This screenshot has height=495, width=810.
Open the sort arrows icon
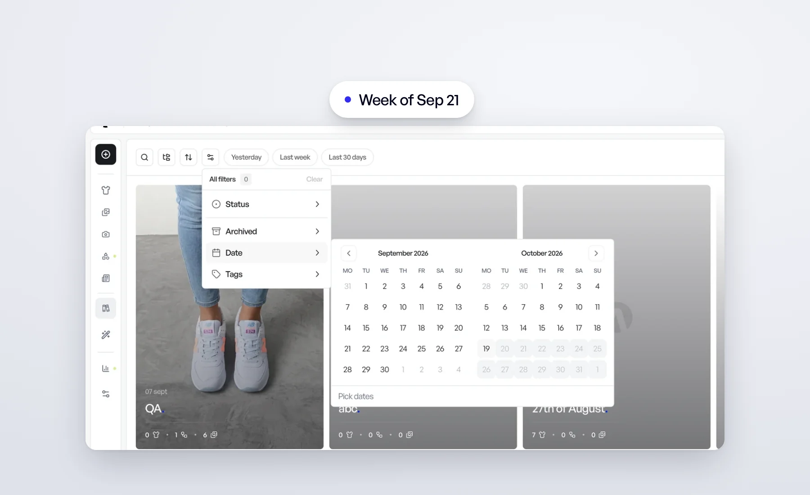pos(189,157)
